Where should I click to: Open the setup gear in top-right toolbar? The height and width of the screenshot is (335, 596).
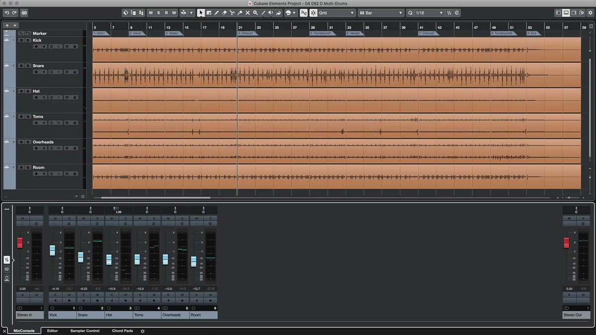[x=590, y=13]
